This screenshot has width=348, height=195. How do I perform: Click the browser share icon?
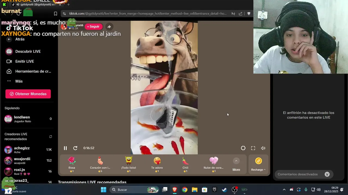(x=241, y=14)
